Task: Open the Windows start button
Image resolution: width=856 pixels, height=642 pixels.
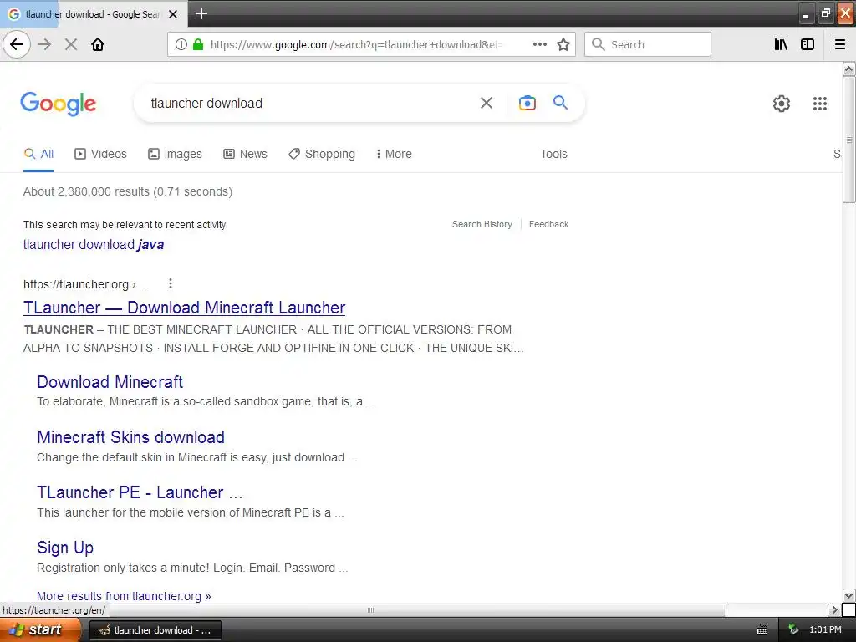Action: pos(40,630)
